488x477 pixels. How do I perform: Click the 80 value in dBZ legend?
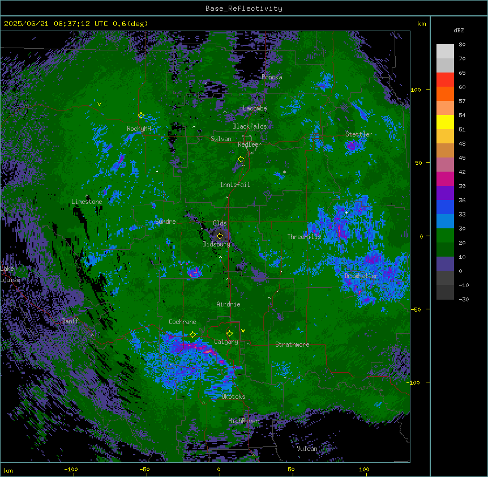click(x=462, y=45)
